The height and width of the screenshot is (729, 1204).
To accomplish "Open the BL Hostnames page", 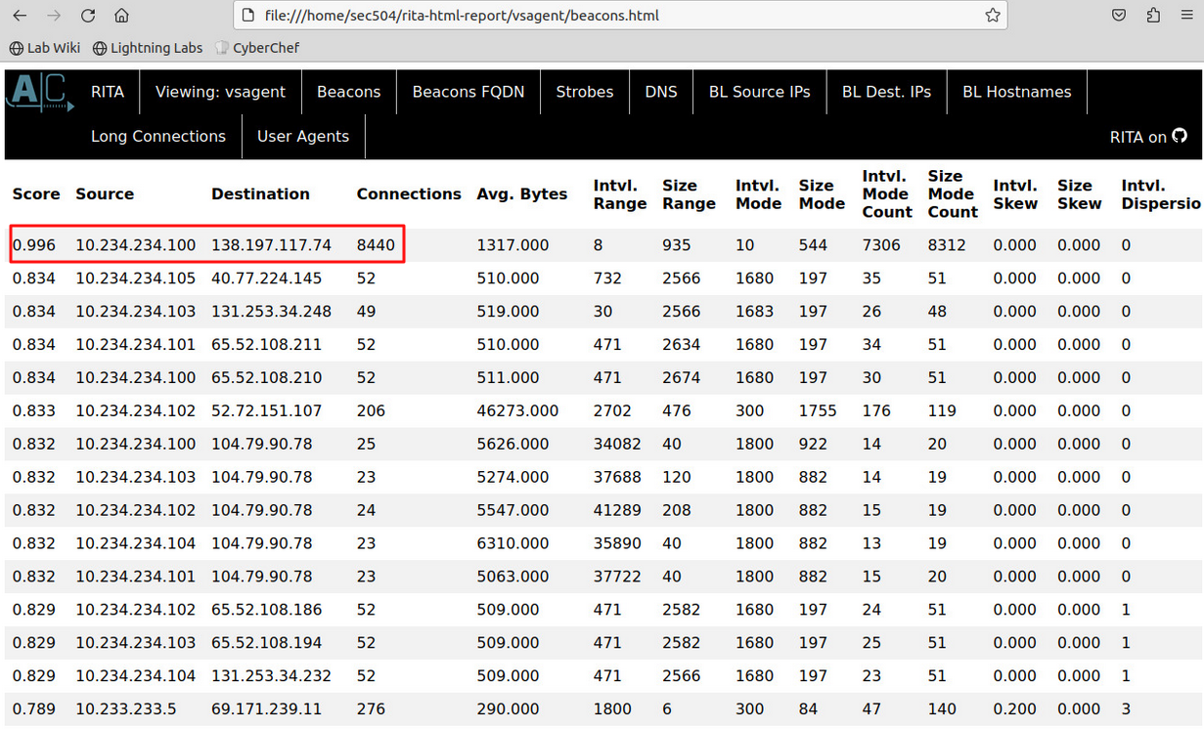I will [x=1017, y=92].
